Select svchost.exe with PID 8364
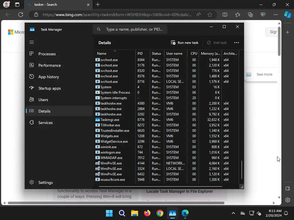The image size is (294, 220). click(x=167, y=60)
